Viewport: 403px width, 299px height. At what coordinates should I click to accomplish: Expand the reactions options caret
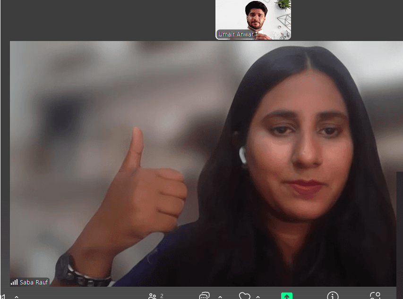258,297
